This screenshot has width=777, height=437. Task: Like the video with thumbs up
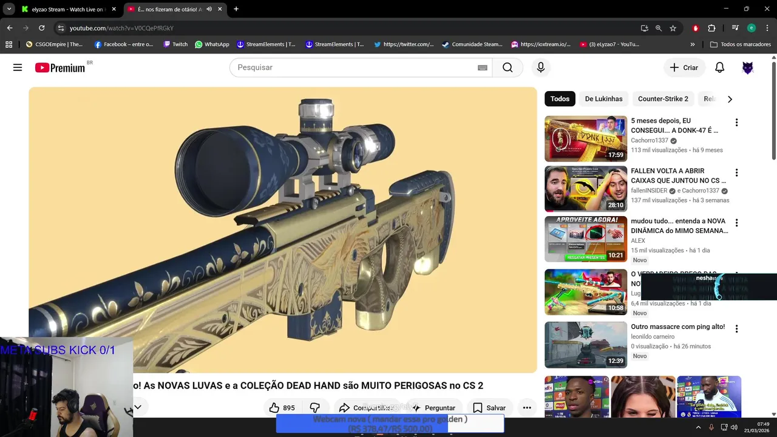[282, 408]
